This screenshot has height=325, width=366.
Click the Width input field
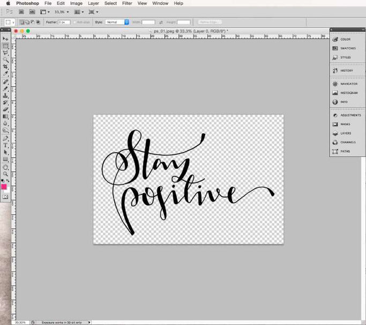click(148, 22)
